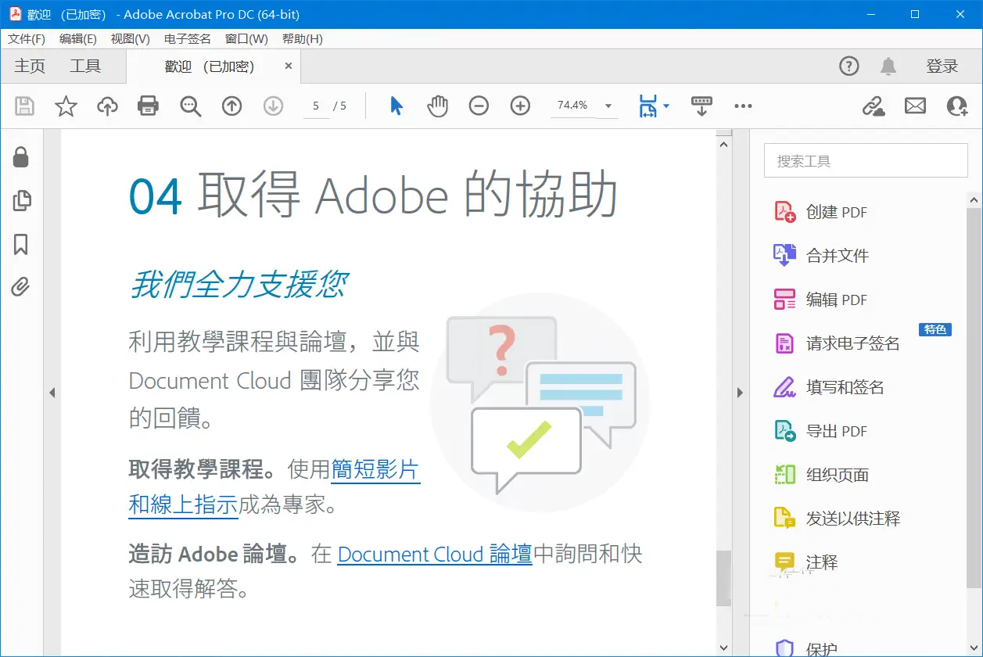
Task: Open the 视图(V) menu
Action: (131, 38)
